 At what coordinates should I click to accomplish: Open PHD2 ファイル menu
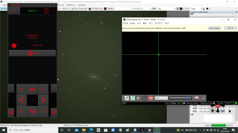125,23
